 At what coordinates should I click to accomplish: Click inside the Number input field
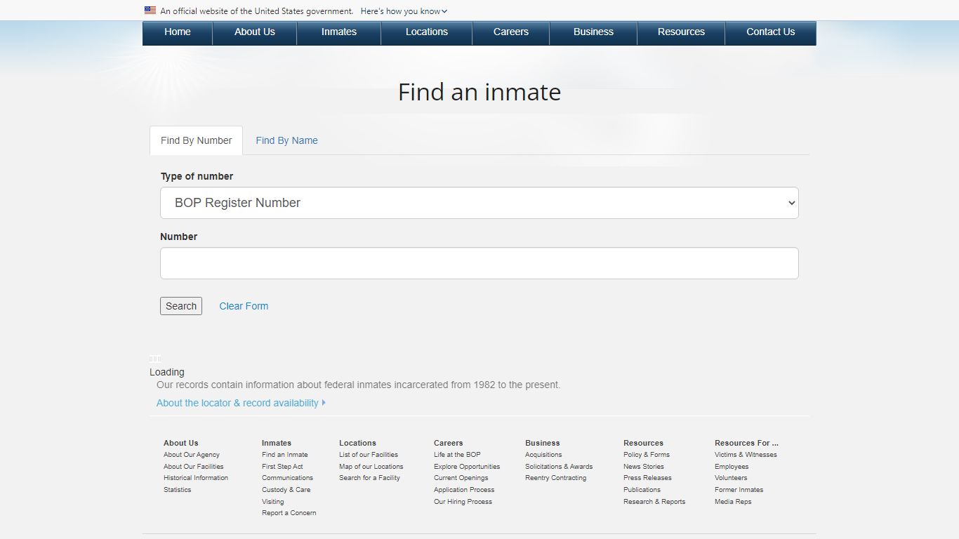click(479, 262)
